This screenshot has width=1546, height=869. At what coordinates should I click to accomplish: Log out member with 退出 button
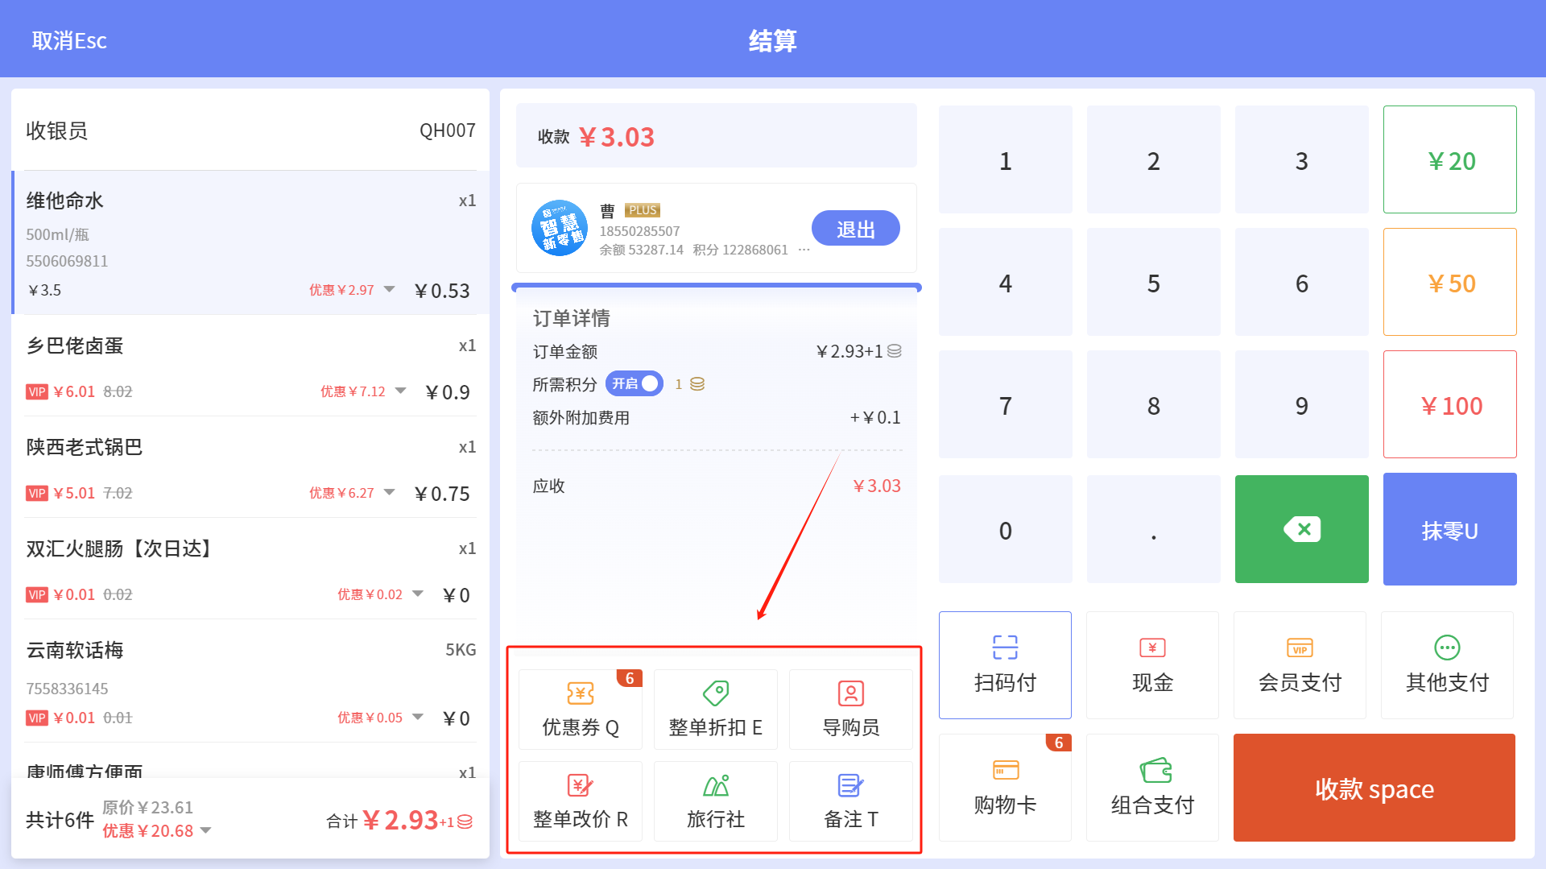tap(855, 229)
